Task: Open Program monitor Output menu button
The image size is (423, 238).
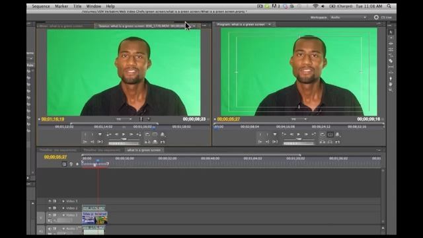Action: point(338,134)
